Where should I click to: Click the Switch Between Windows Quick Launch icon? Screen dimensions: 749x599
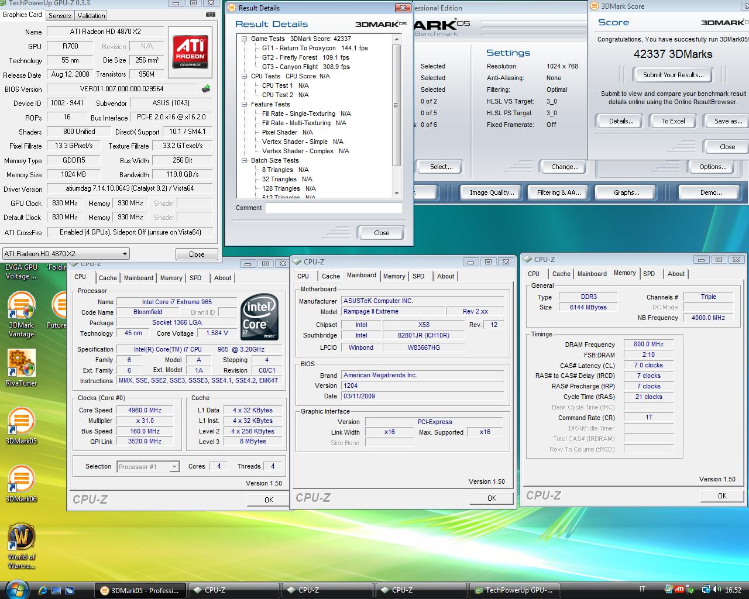point(70,590)
